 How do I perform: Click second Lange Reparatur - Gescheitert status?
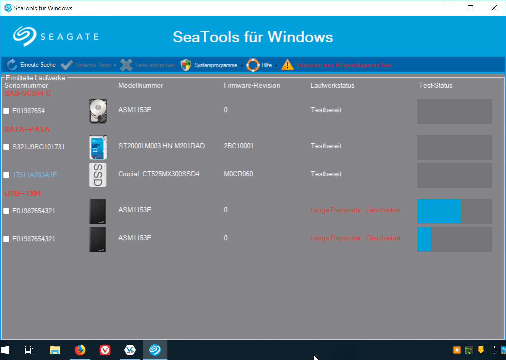(355, 238)
